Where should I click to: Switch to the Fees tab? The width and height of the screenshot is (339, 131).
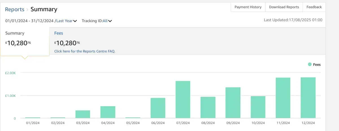coord(59,33)
